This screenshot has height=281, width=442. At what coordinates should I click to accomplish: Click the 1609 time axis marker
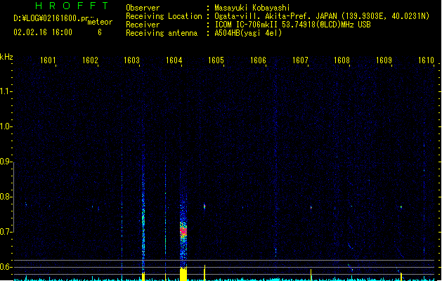coord(384,60)
